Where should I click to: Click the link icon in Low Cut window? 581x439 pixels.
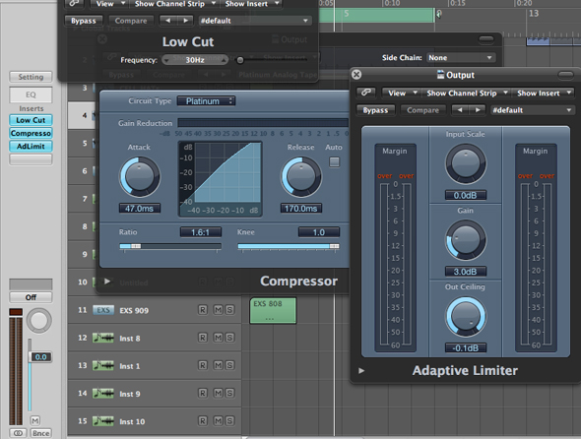74,4
